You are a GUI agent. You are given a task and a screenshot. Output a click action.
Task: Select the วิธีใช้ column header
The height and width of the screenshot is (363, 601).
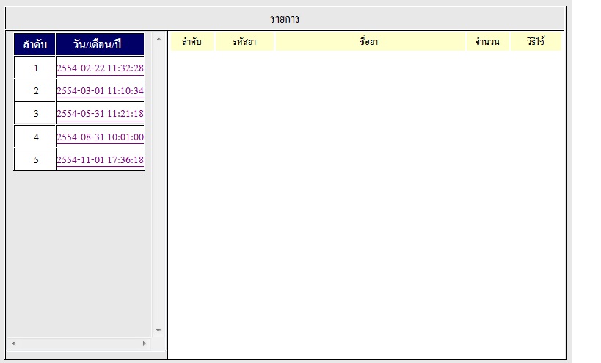[x=536, y=41]
